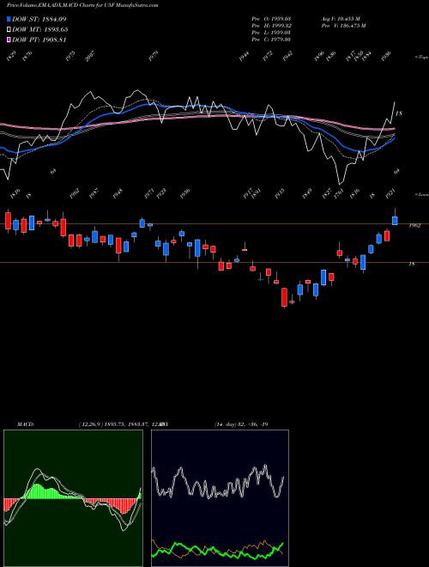Click the '1761' low price label
The height and width of the screenshot is (567, 429).
click(340, 194)
